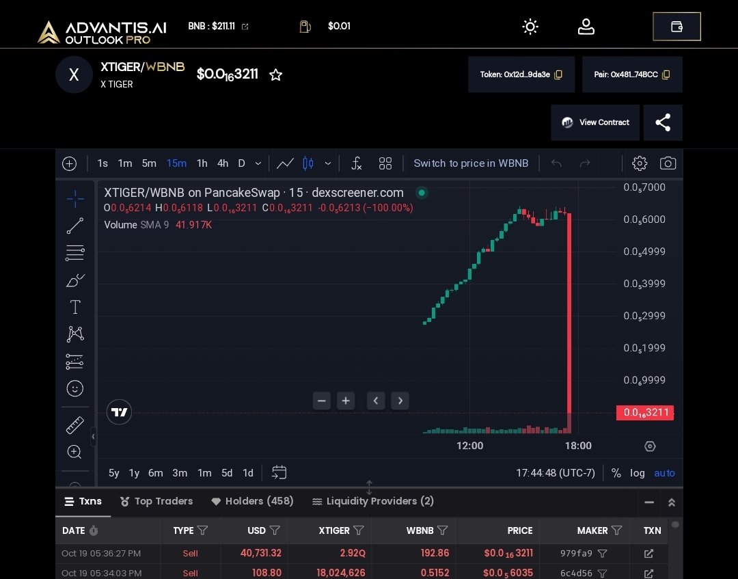Filter transactions by TYPE column

coord(202,530)
